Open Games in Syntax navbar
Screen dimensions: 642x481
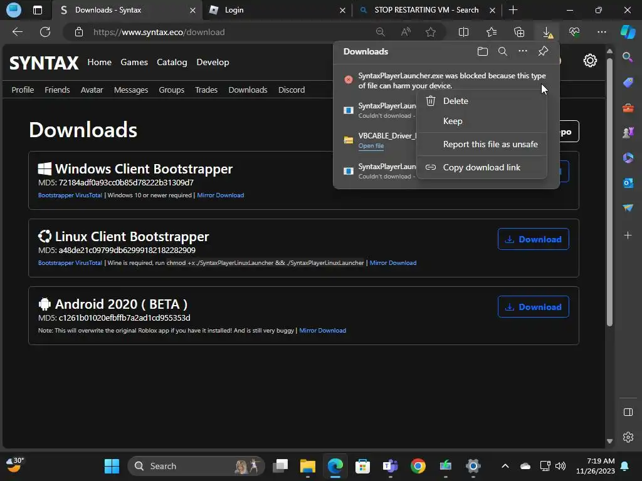[x=134, y=62]
